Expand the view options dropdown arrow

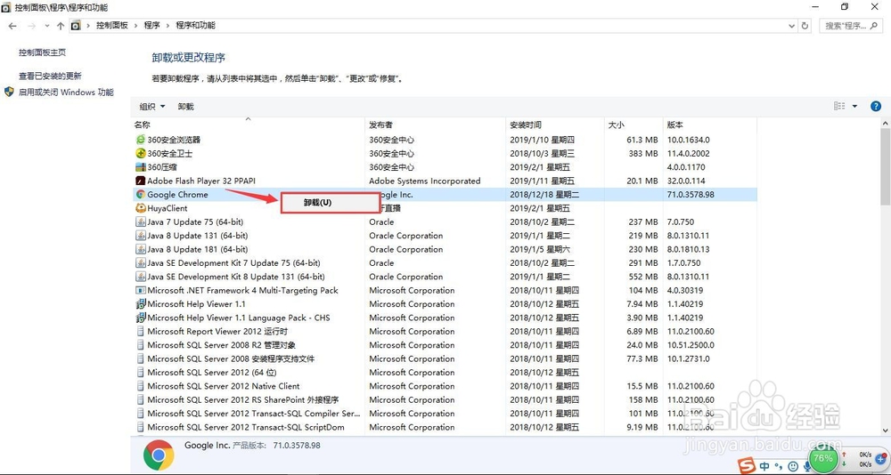(x=854, y=106)
